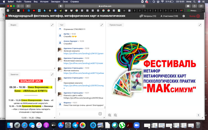Open Zoom app from the Dock
The image size is (208, 130).
pos(136,125)
